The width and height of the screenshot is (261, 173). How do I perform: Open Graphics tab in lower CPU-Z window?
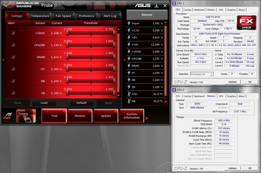pos(231,96)
